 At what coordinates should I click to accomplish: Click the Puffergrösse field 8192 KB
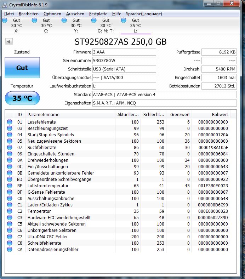[x=219, y=52]
